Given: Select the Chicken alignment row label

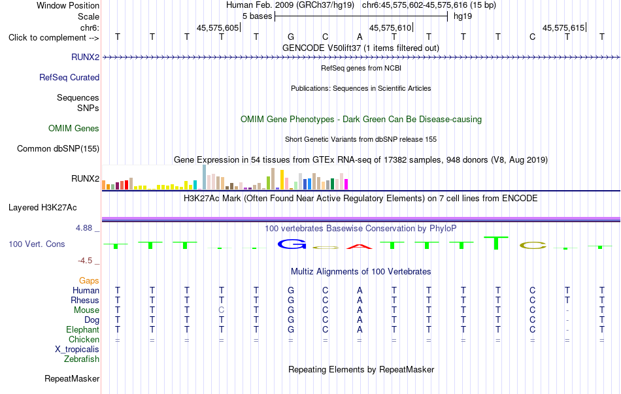Looking at the screenshot, I should point(84,339).
